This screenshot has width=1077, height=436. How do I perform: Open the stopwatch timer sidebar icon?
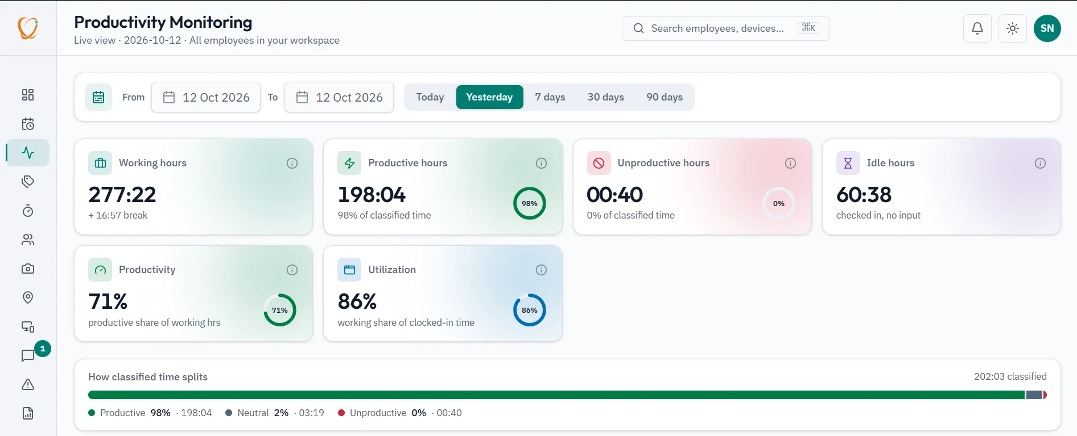point(28,211)
